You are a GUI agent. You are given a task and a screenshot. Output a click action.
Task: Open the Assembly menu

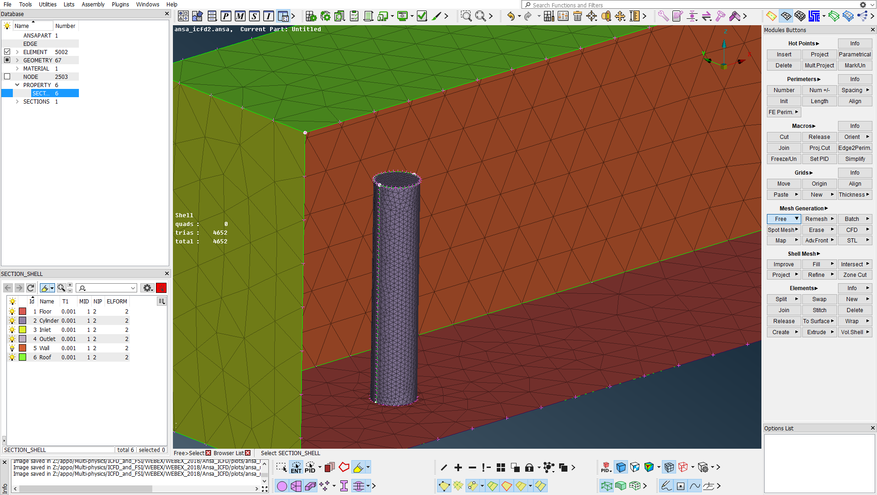93,5
